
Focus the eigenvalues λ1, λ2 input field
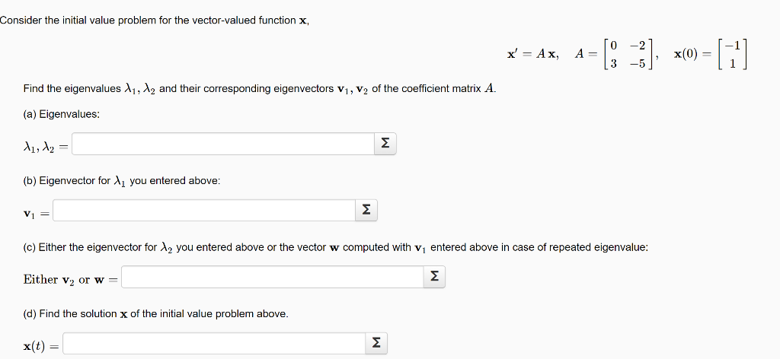222,144
